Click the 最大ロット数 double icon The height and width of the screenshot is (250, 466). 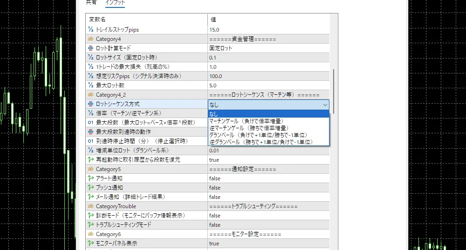pyautogui.click(x=91, y=86)
